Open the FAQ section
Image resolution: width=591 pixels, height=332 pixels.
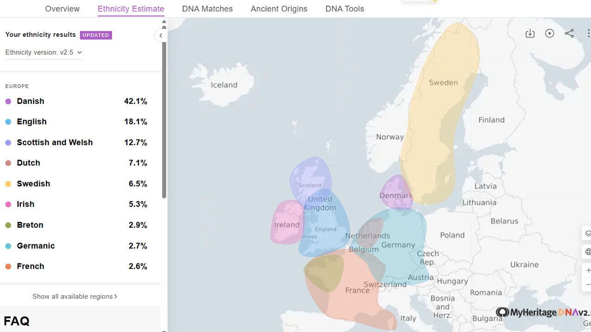(x=17, y=321)
